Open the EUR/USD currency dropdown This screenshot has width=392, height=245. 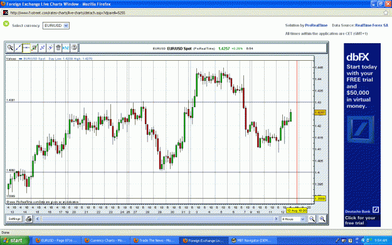tap(56, 26)
